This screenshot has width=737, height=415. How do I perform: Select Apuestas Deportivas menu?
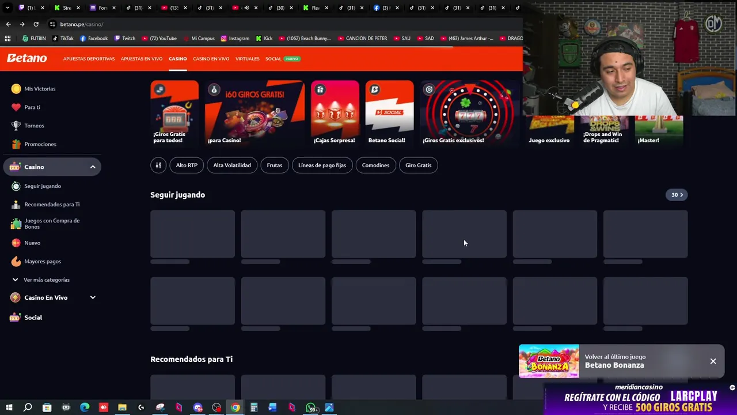(89, 59)
